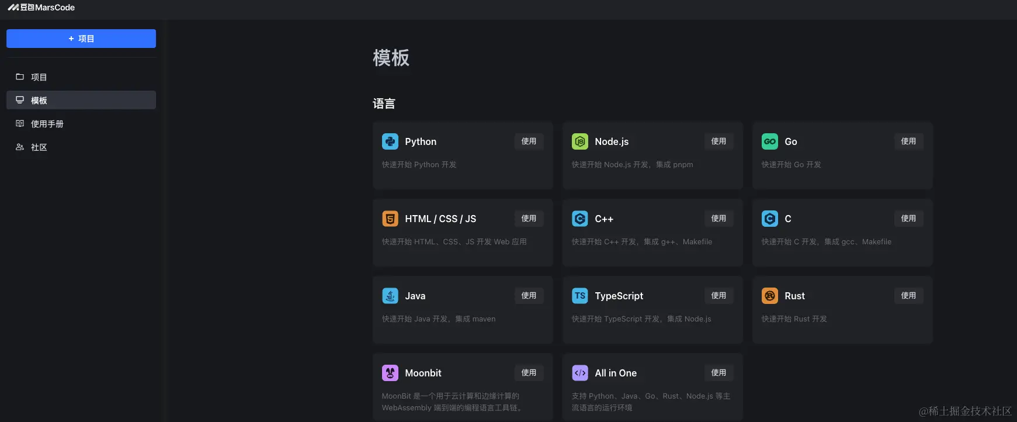Click the monitor icon beside 模板

tap(20, 100)
